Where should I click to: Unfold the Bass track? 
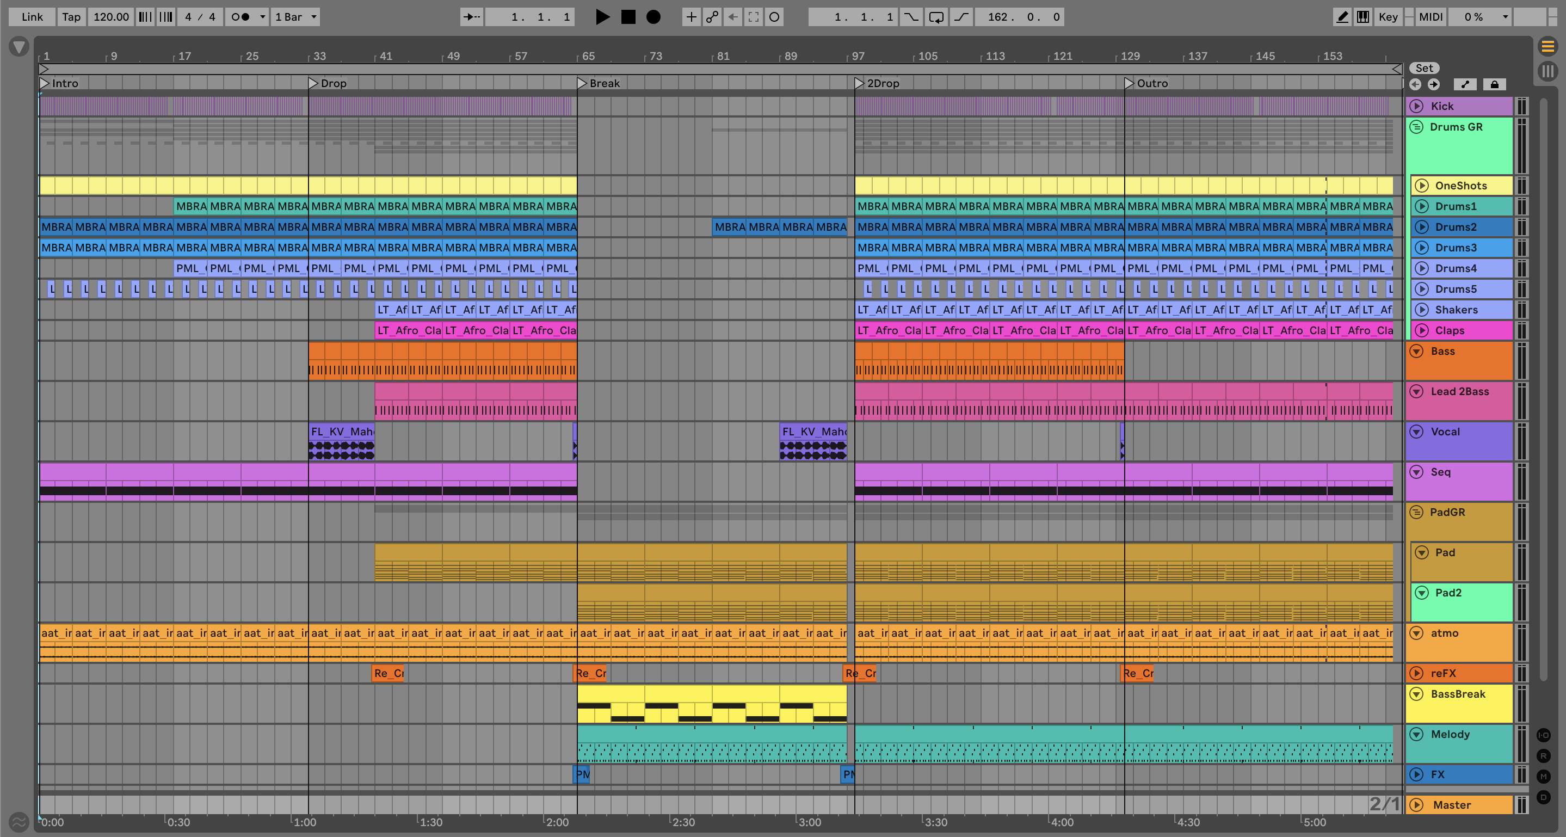pos(1416,352)
